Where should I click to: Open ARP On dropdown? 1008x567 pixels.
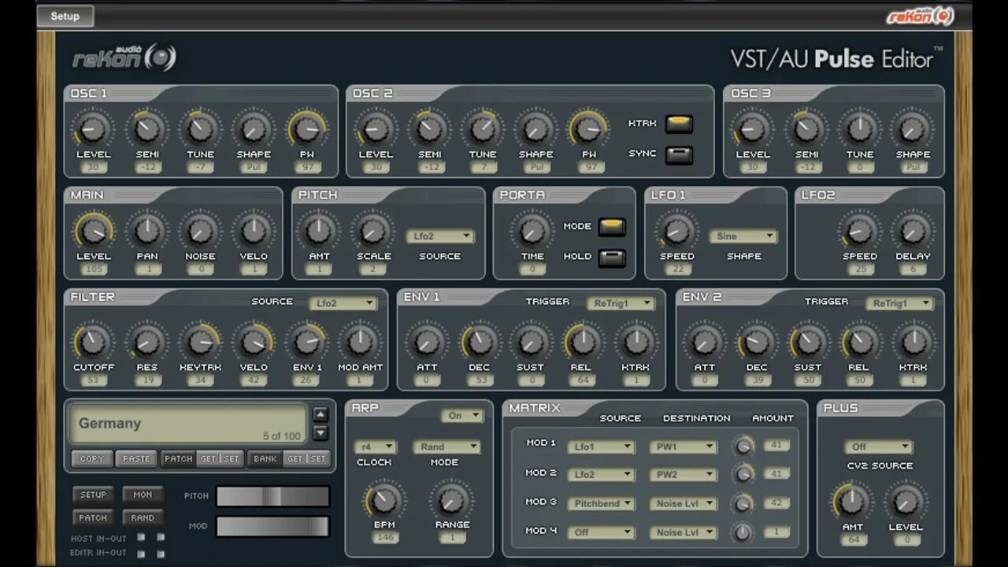[x=462, y=416]
